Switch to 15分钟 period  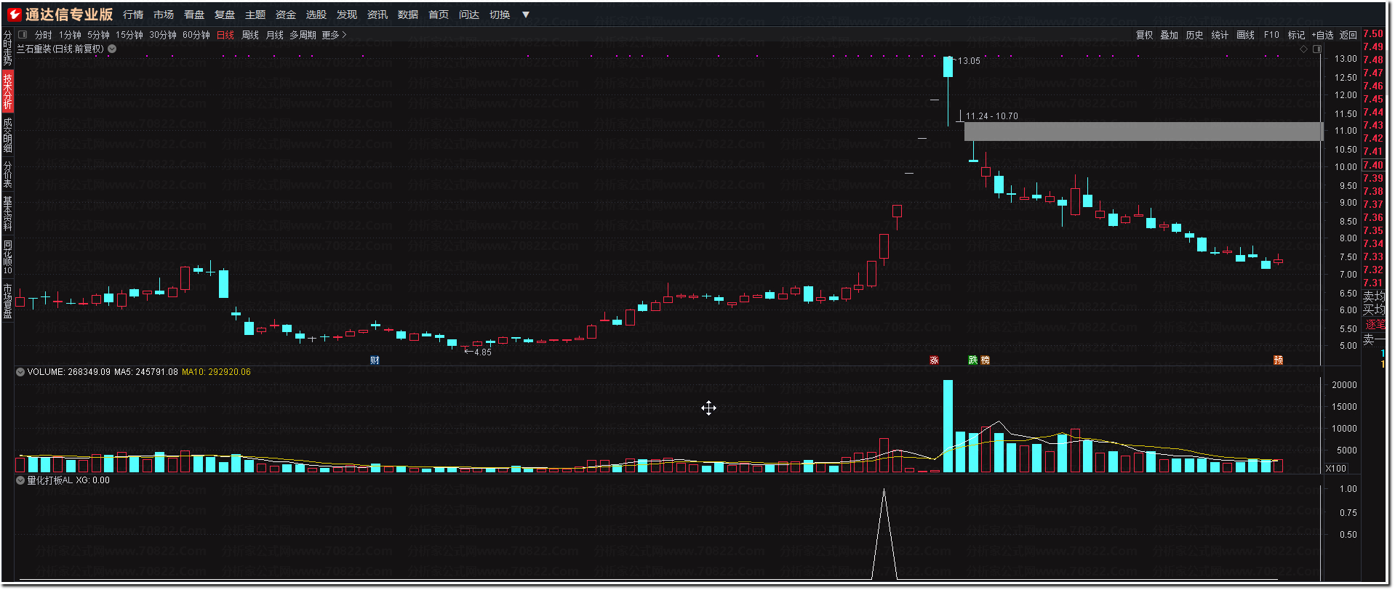[x=129, y=35]
